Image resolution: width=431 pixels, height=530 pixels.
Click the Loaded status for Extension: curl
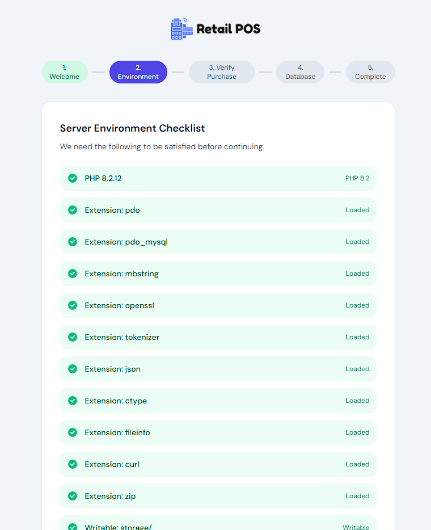pyautogui.click(x=357, y=464)
